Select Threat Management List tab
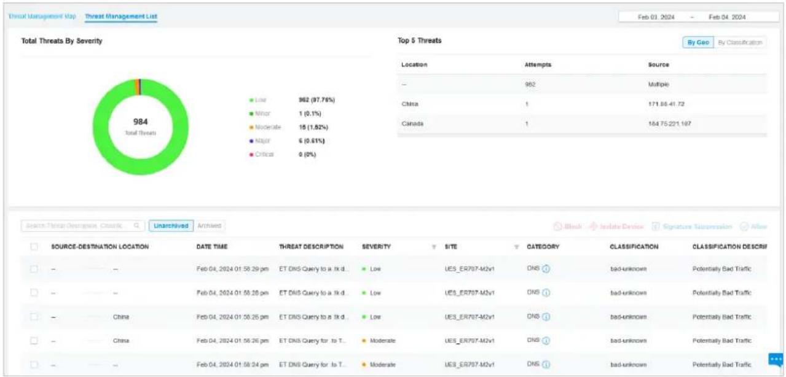The height and width of the screenshot is (377, 786). click(121, 16)
